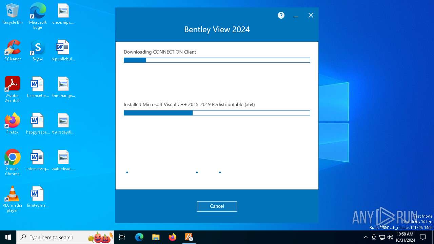Open Task View from the taskbar
This screenshot has height=244, width=434.
[122, 237]
